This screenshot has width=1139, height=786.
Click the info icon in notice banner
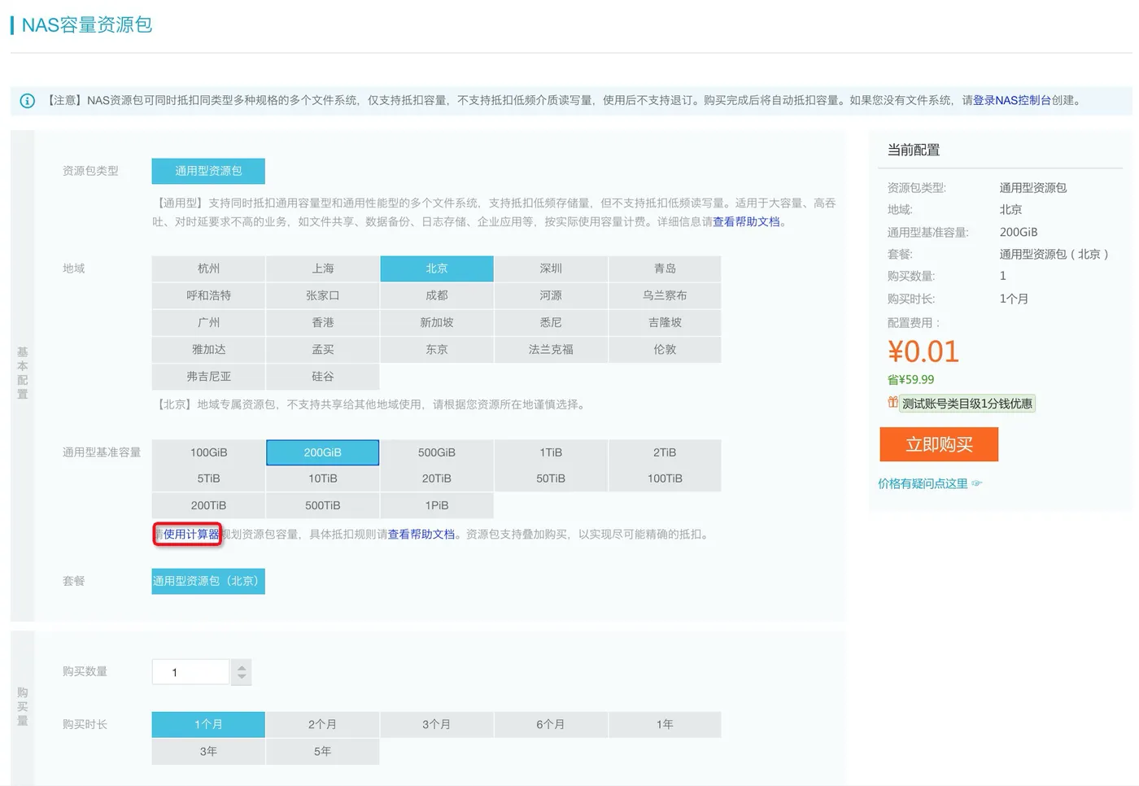click(x=27, y=101)
